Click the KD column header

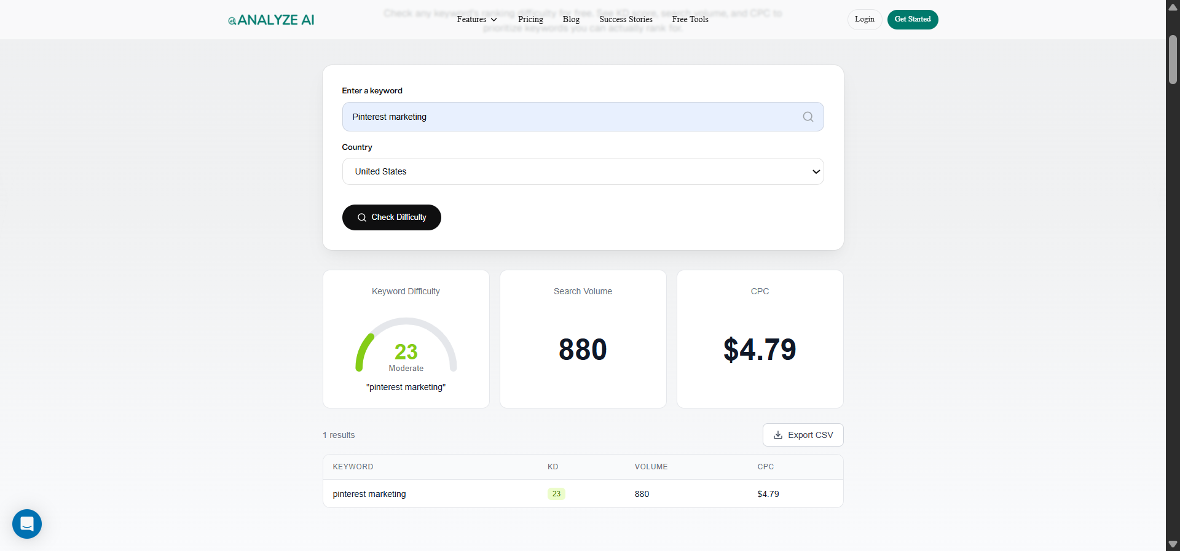[553, 467]
